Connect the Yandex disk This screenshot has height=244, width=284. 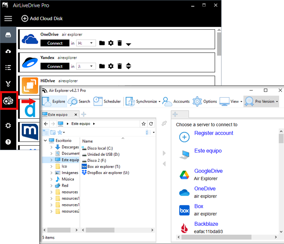click(55, 66)
